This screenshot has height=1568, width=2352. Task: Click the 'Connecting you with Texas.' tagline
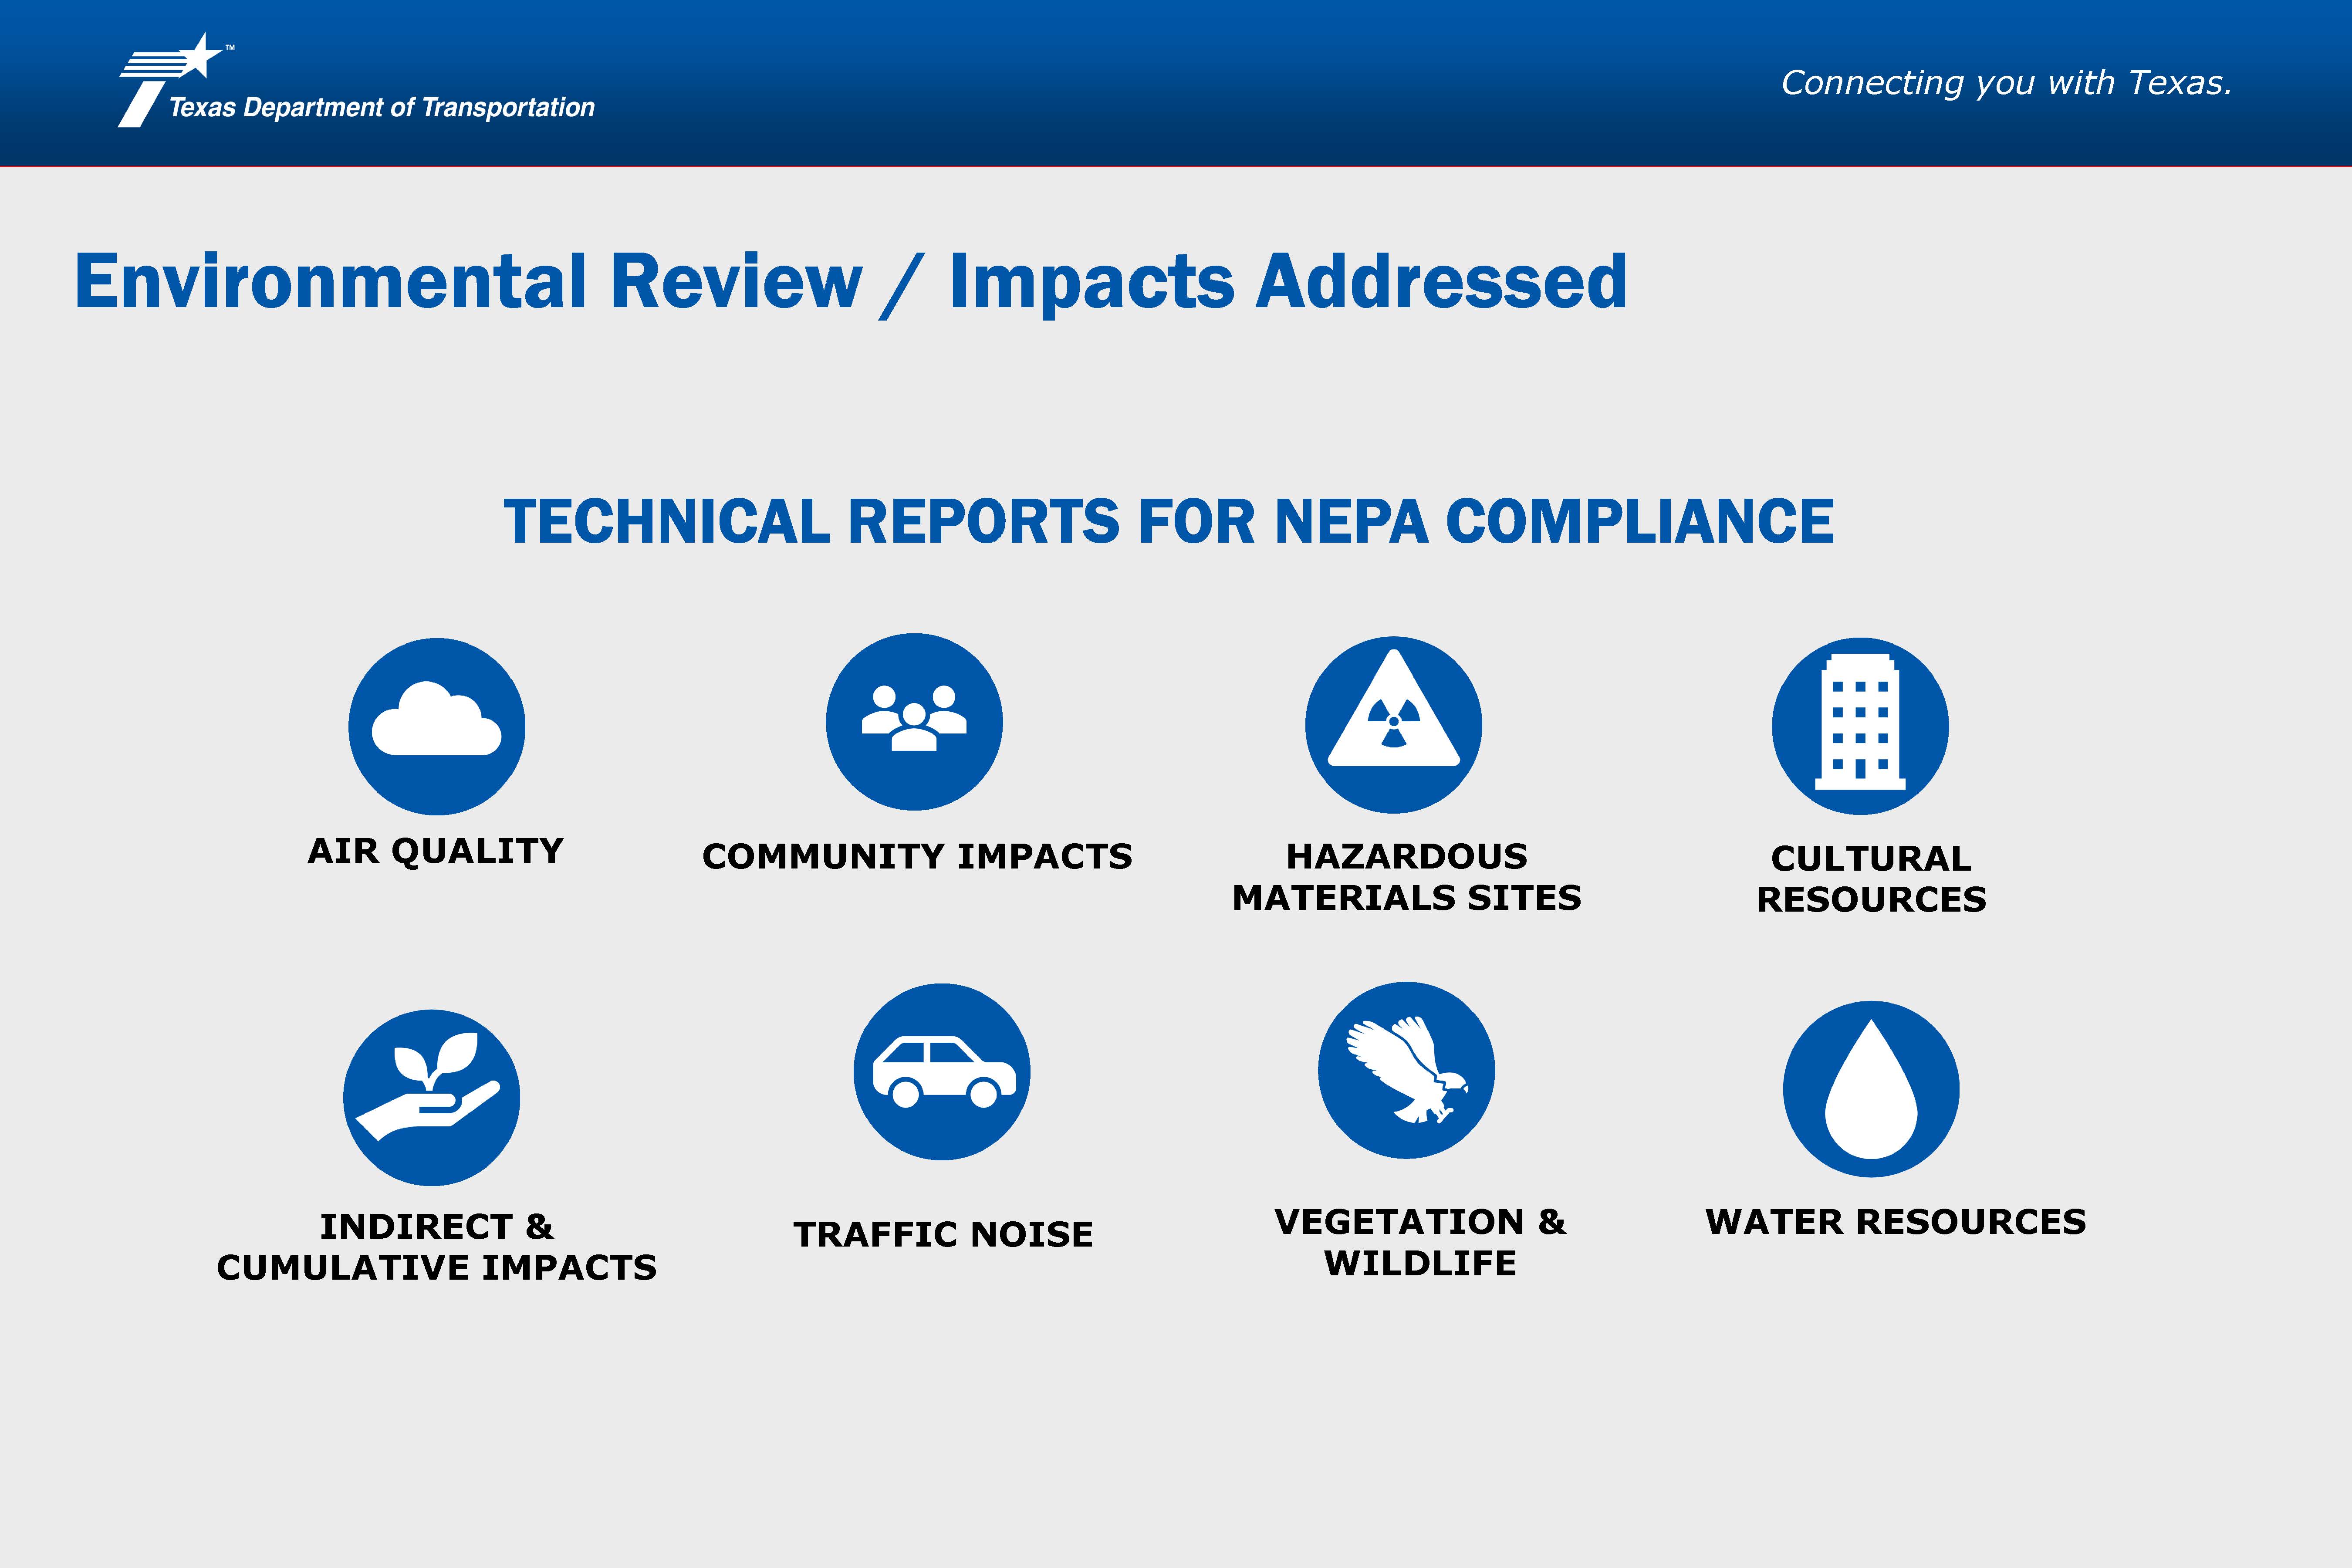coord(2007,83)
